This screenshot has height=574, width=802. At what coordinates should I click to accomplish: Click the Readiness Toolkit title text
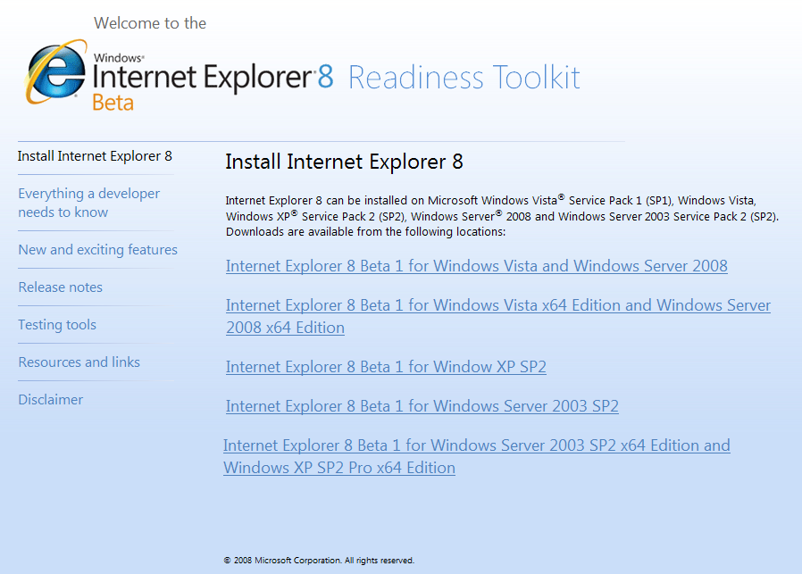pos(464,78)
